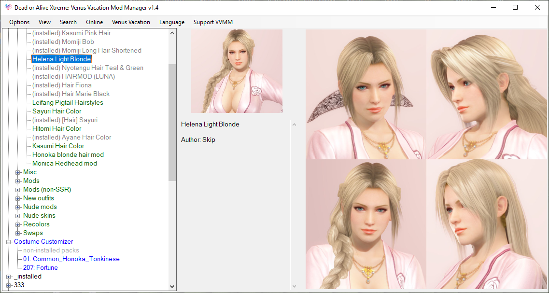
Task: Expand the Nude skins folder
Action: [17, 216]
